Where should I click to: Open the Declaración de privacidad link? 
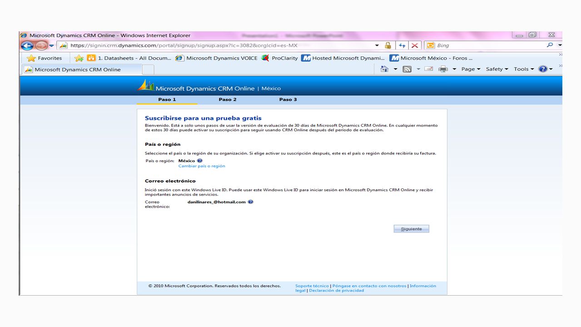(x=337, y=291)
